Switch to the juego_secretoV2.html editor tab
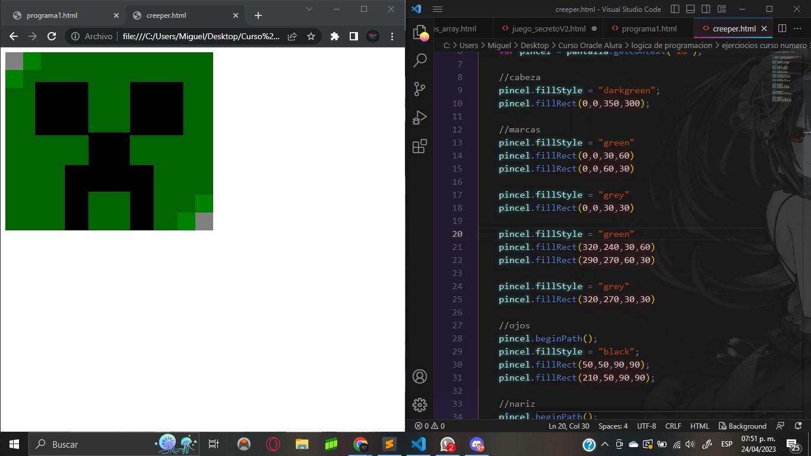Image resolution: width=811 pixels, height=456 pixels. tap(549, 28)
